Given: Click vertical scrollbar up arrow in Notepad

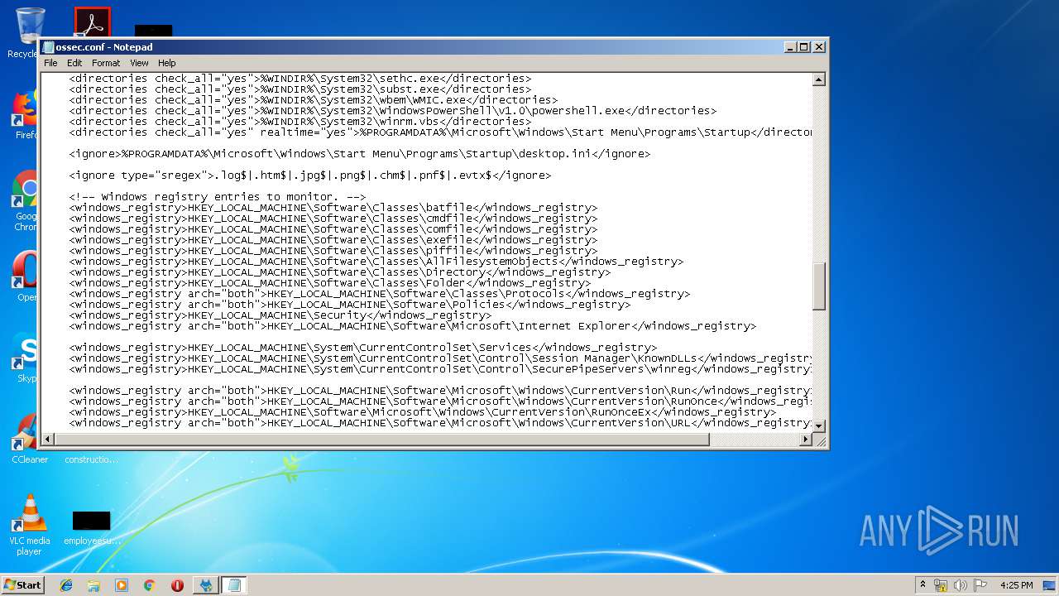Looking at the screenshot, I should point(819,80).
